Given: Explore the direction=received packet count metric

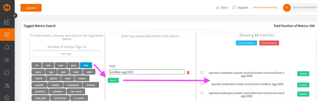Looking at the screenshot, I should pos(303,74).
